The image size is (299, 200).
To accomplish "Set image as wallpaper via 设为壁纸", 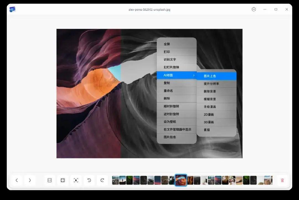I will click(x=169, y=122).
